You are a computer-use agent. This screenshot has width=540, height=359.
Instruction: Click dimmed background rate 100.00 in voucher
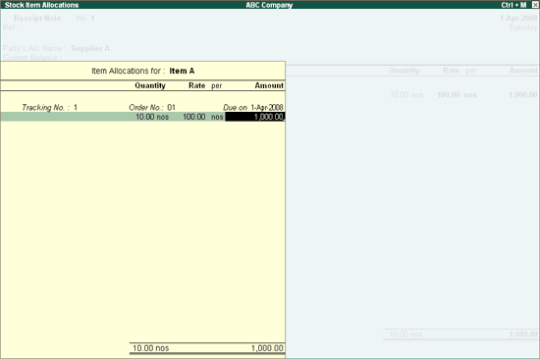tap(449, 95)
